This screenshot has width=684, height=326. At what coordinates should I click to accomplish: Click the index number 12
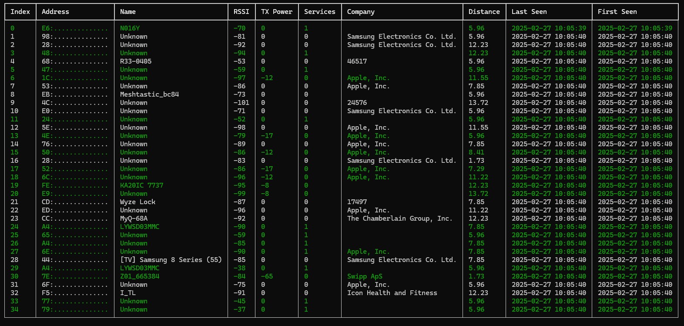[x=14, y=128]
